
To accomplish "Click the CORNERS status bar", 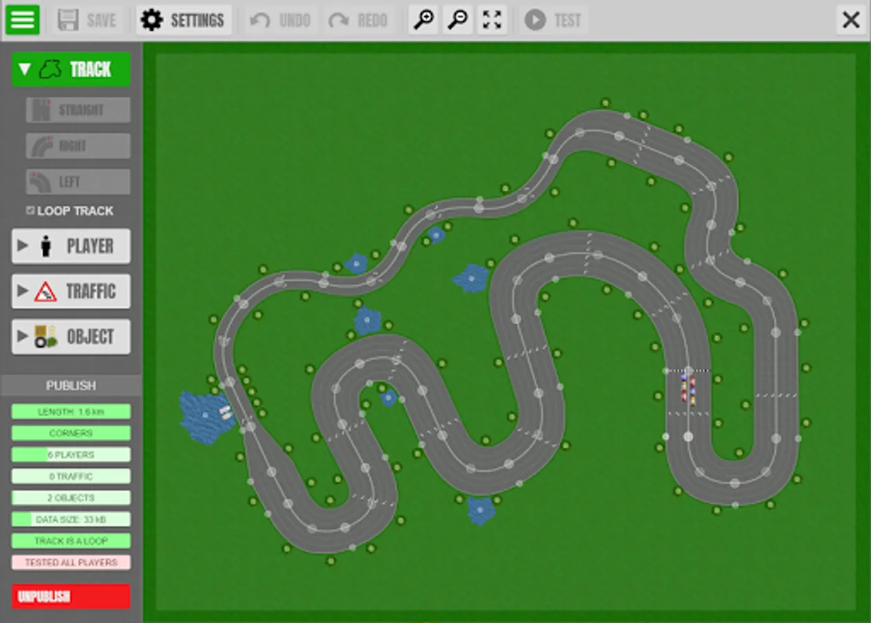I will pos(71,433).
